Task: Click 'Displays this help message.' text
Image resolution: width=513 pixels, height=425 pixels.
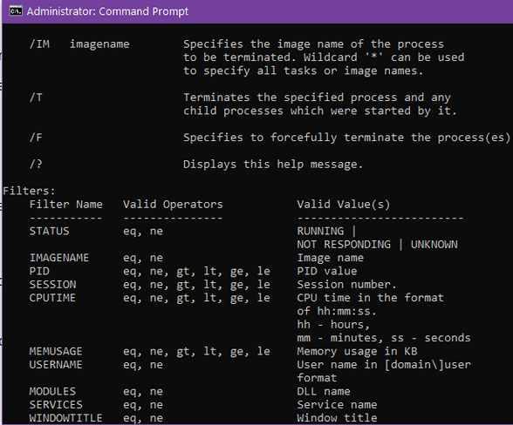Action: [273, 164]
